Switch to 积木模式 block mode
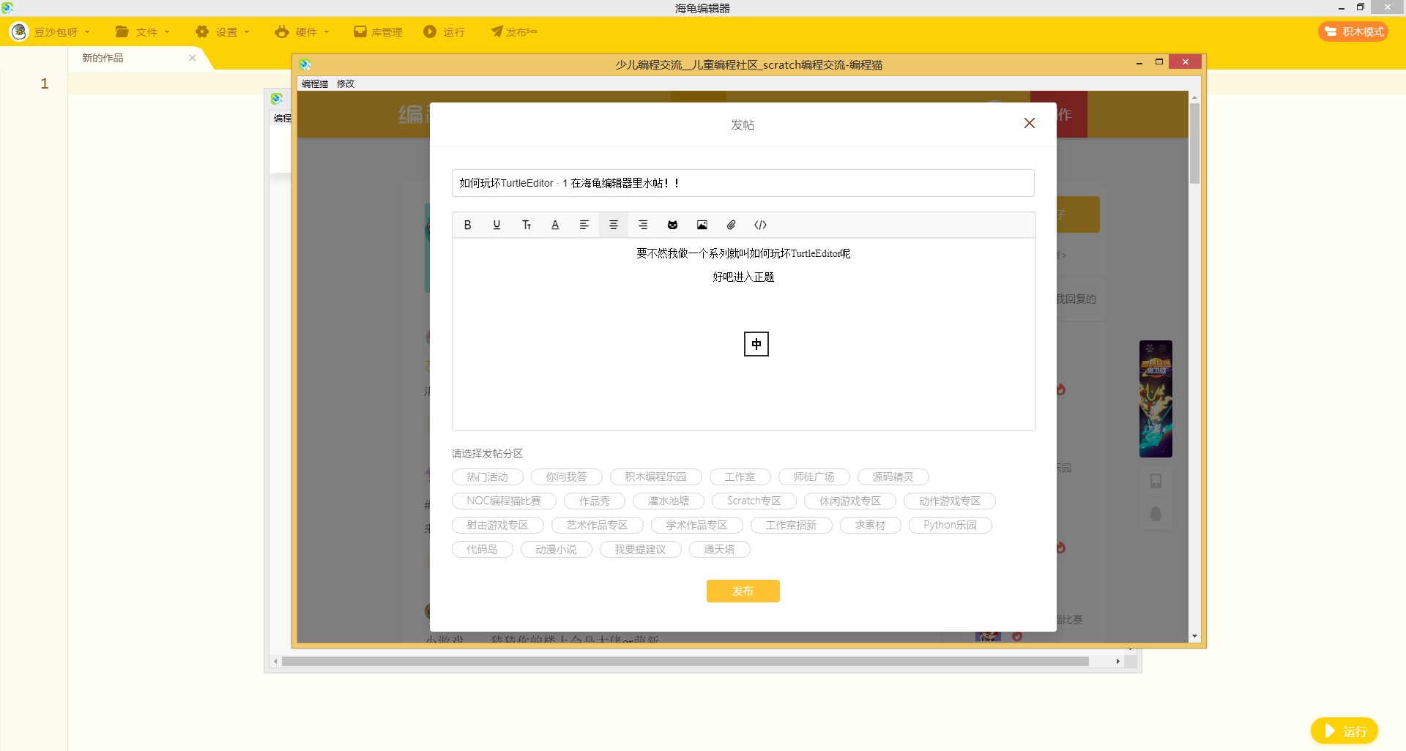Image resolution: width=1406 pixels, height=751 pixels. coord(1353,32)
